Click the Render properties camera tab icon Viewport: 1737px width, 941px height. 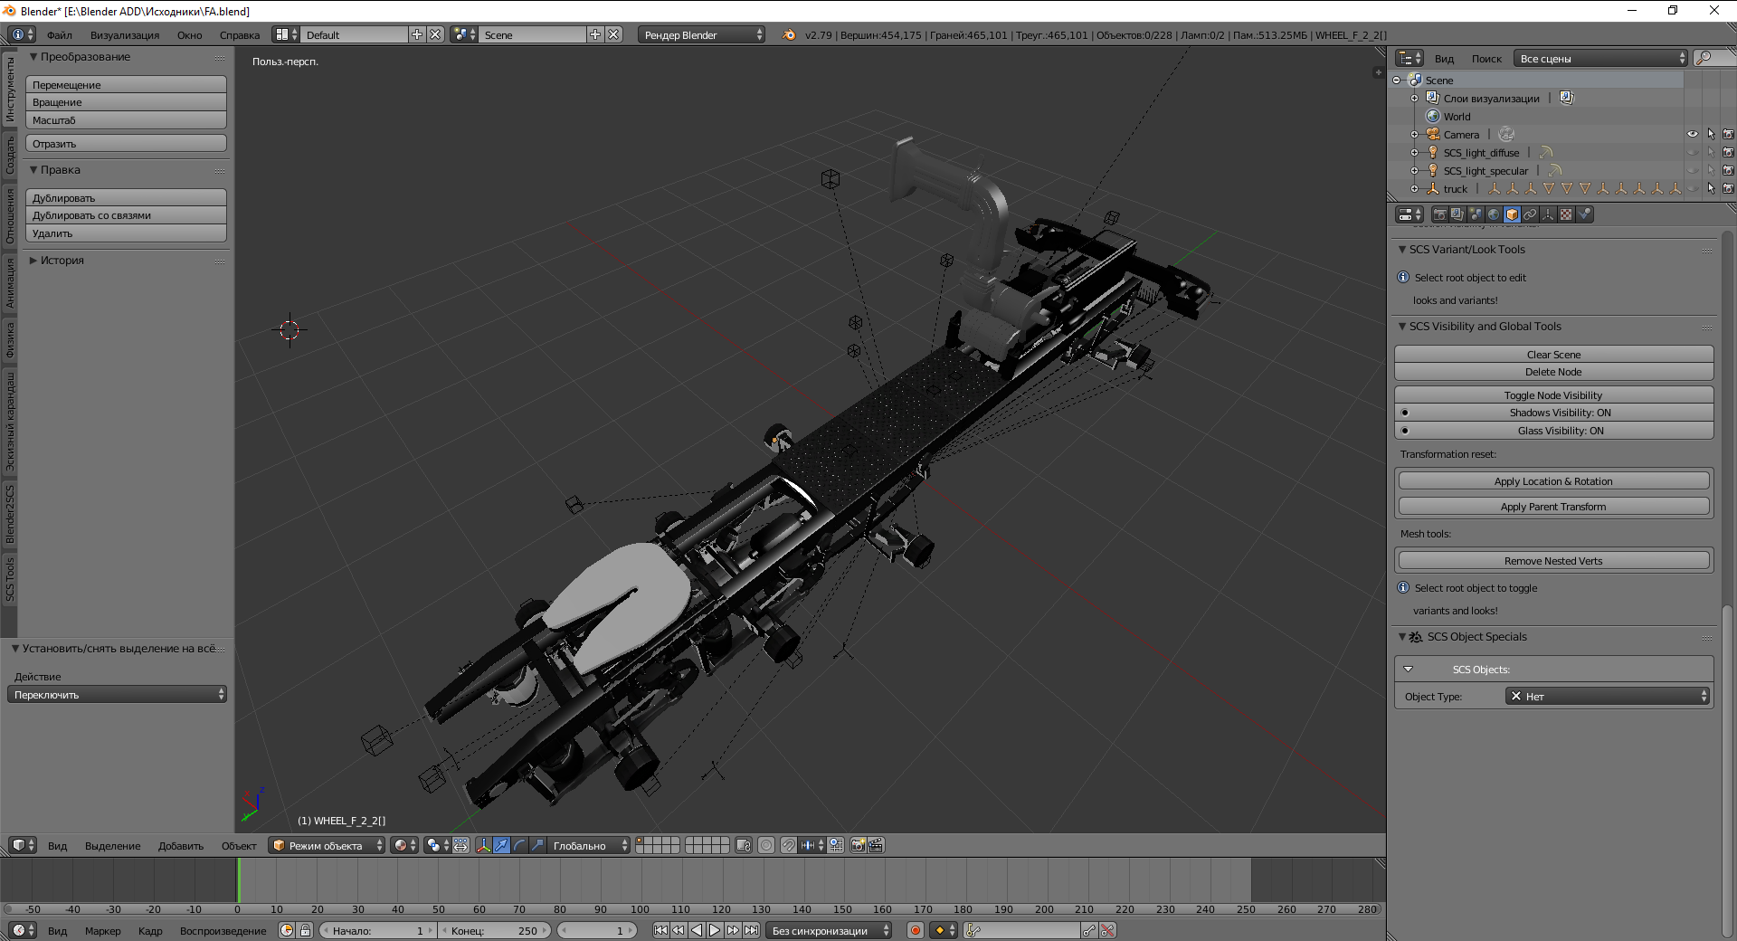point(1439,214)
